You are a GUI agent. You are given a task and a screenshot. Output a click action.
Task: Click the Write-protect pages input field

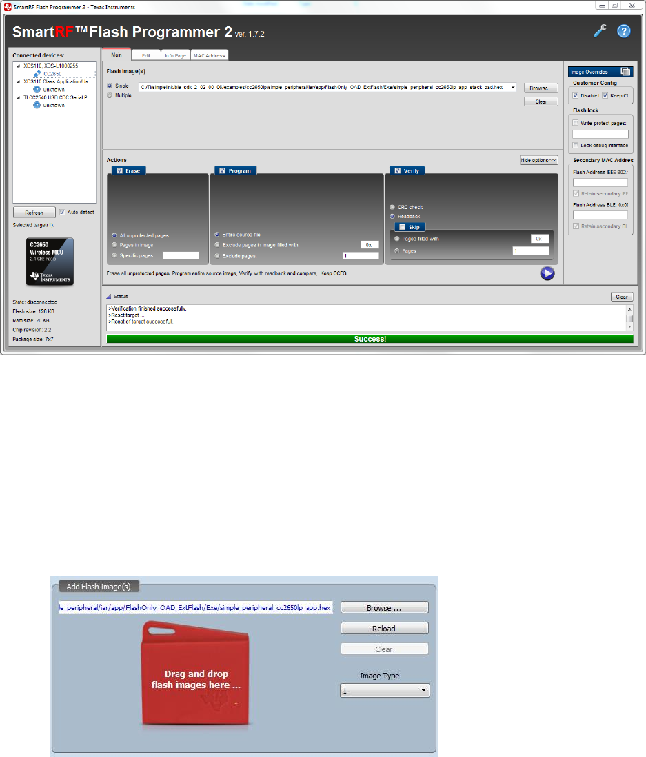point(600,134)
